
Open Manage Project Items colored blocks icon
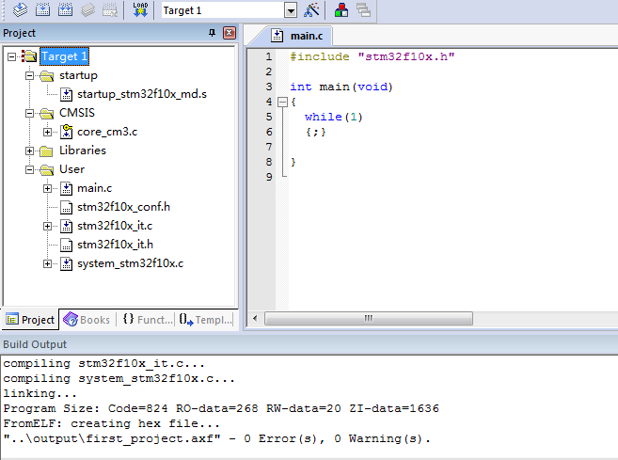click(x=341, y=10)
